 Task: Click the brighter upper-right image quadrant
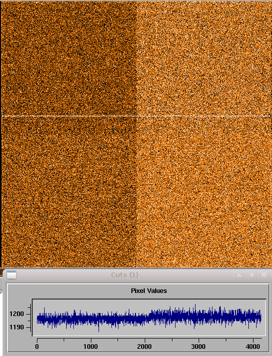pyautogui.click(x=204, y=58)
